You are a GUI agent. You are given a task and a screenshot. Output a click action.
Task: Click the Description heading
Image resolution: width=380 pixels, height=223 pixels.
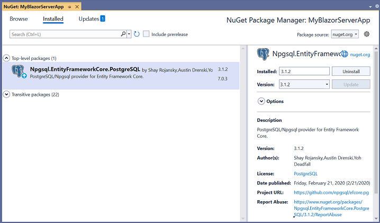click(x=269, y=120)
